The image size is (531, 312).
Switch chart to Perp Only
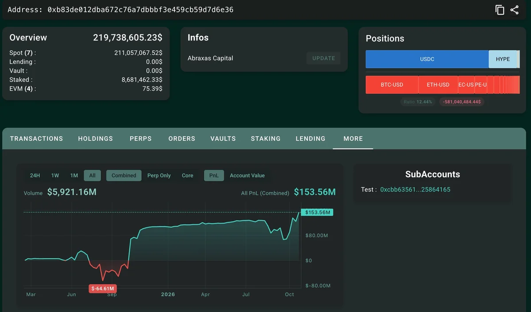point(159,175)
